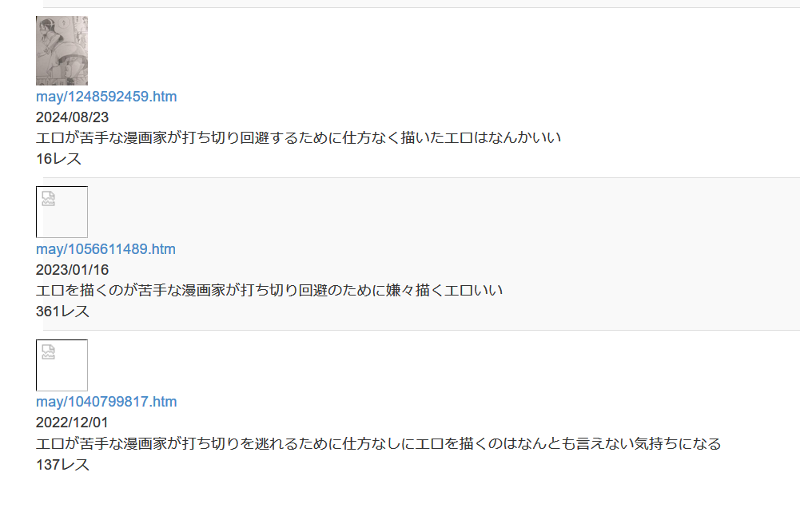The image size is (800, 508).
Task: Click the broken image icon above may/1056611489.htm
Action: pyautogui.click(x=49, y=198)
